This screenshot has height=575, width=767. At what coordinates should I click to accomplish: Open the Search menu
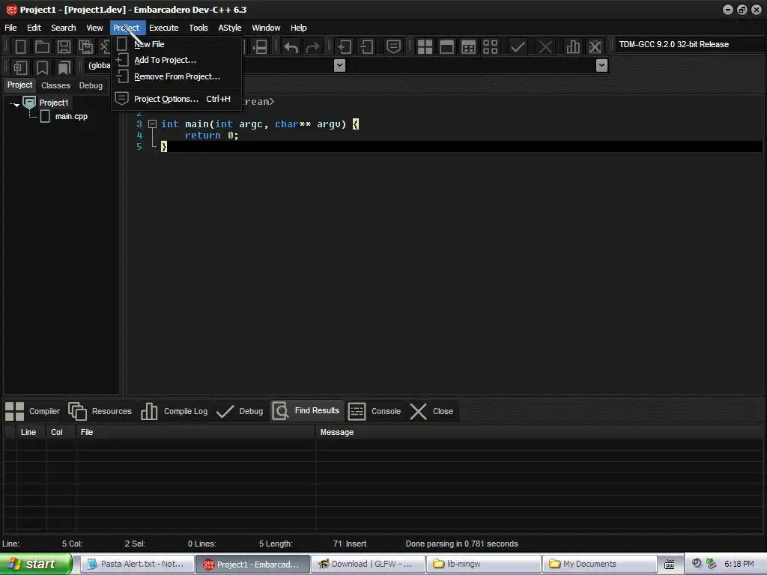[64, 28]
